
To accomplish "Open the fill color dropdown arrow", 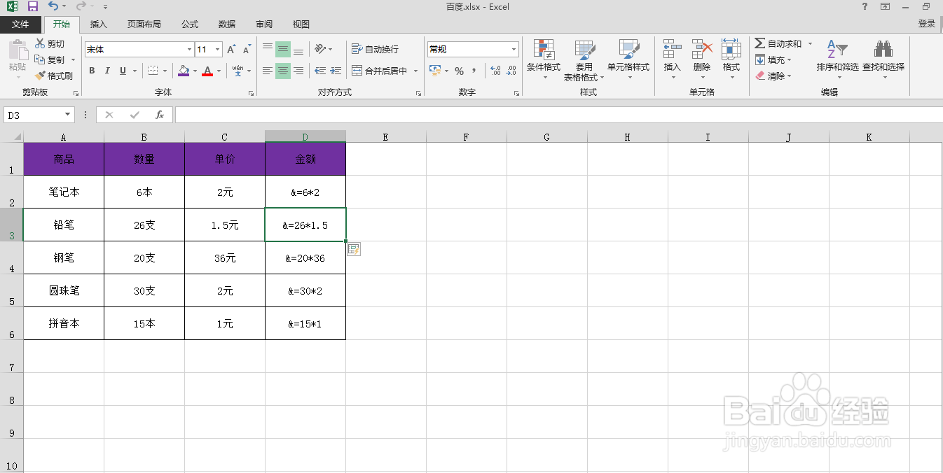I will pyautogui.click(x=195, y=71).
